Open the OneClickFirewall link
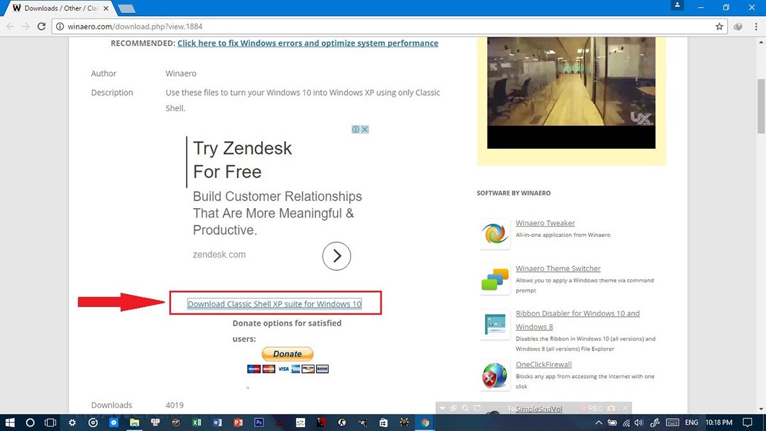This screenshot has height=431, width=766. 544,365
